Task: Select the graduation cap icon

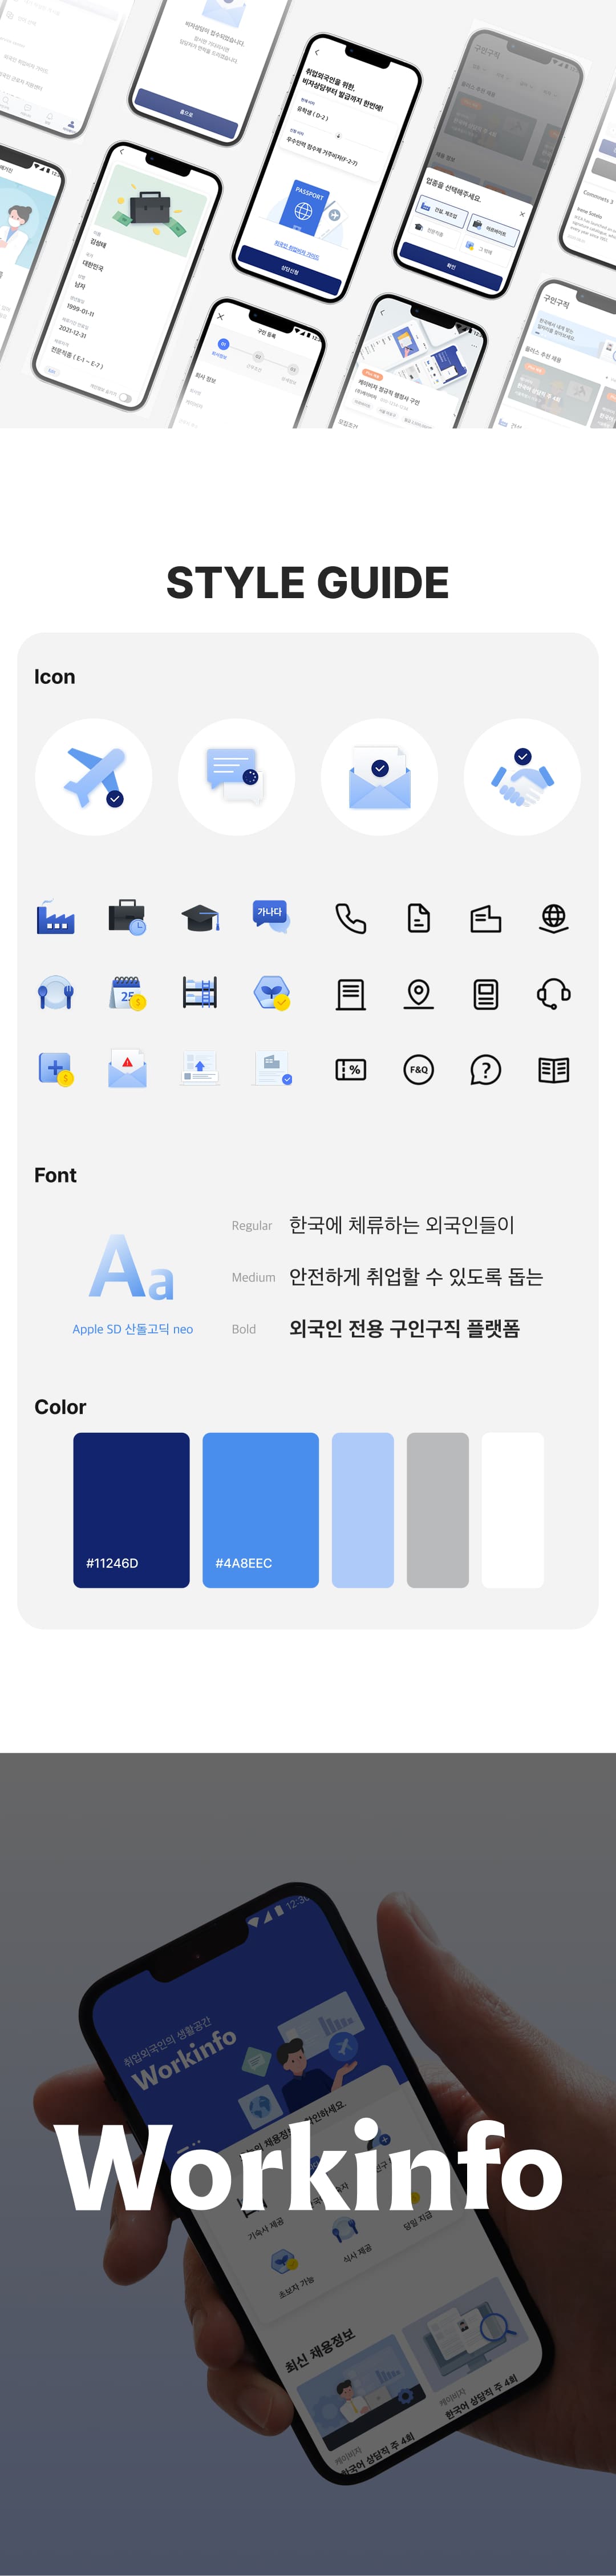Action: [201, 917]
